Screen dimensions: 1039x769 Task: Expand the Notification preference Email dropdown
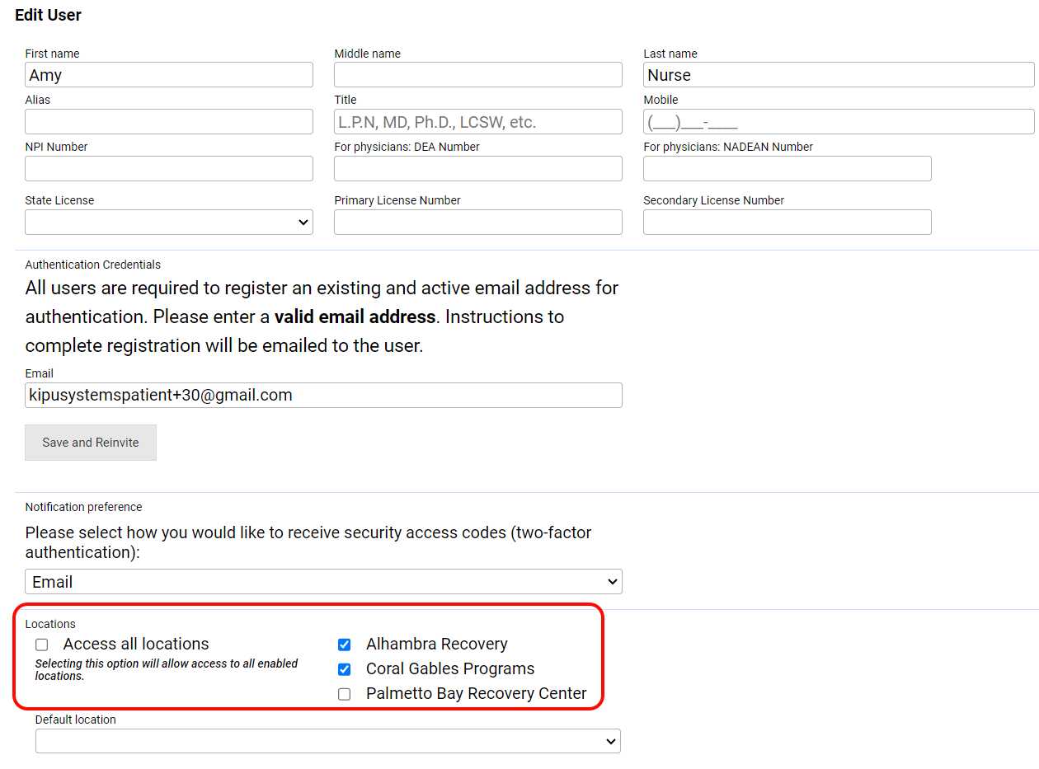(x=323, y=582)
